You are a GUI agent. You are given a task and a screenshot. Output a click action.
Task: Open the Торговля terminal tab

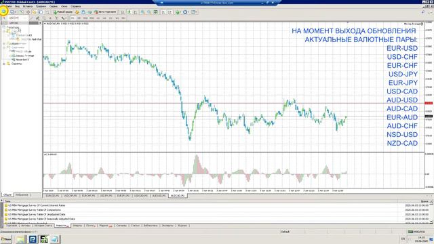tap(12, 226)
